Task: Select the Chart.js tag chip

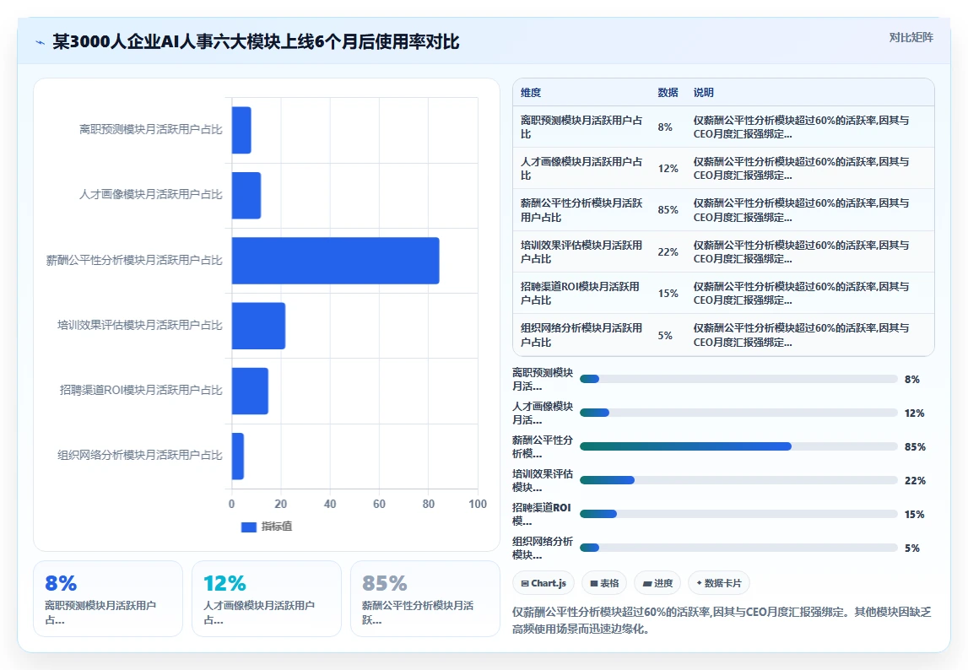Action: pos(543,583)
